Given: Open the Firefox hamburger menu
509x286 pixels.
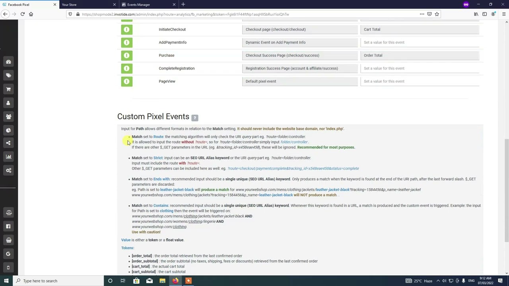Looking at the screenshot, I should click(x=504, y=14).
